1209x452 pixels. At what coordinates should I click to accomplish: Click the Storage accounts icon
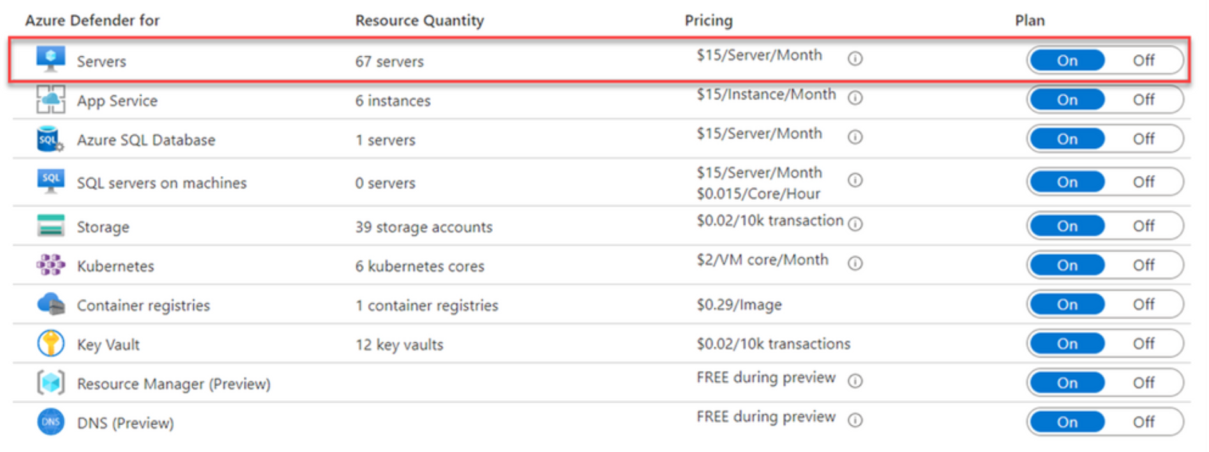point(50,226)
